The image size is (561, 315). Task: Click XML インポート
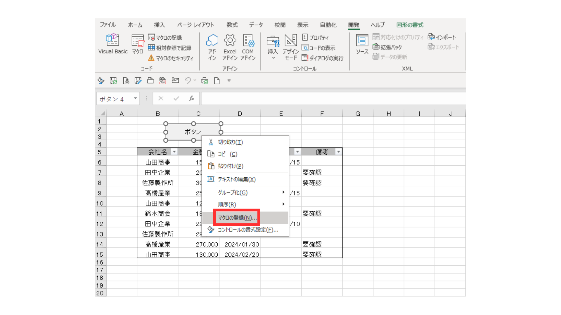pos(442,37)
